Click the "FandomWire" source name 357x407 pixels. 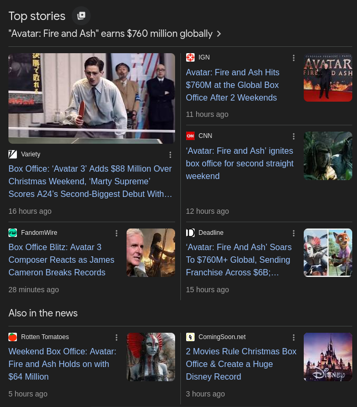(x=39, y=233)
